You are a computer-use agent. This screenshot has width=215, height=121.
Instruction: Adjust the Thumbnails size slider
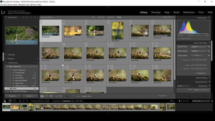click(162, 97)
